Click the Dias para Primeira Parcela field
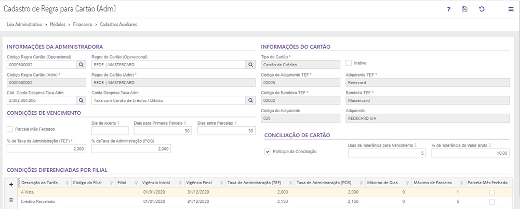 [x=163, y=131]
